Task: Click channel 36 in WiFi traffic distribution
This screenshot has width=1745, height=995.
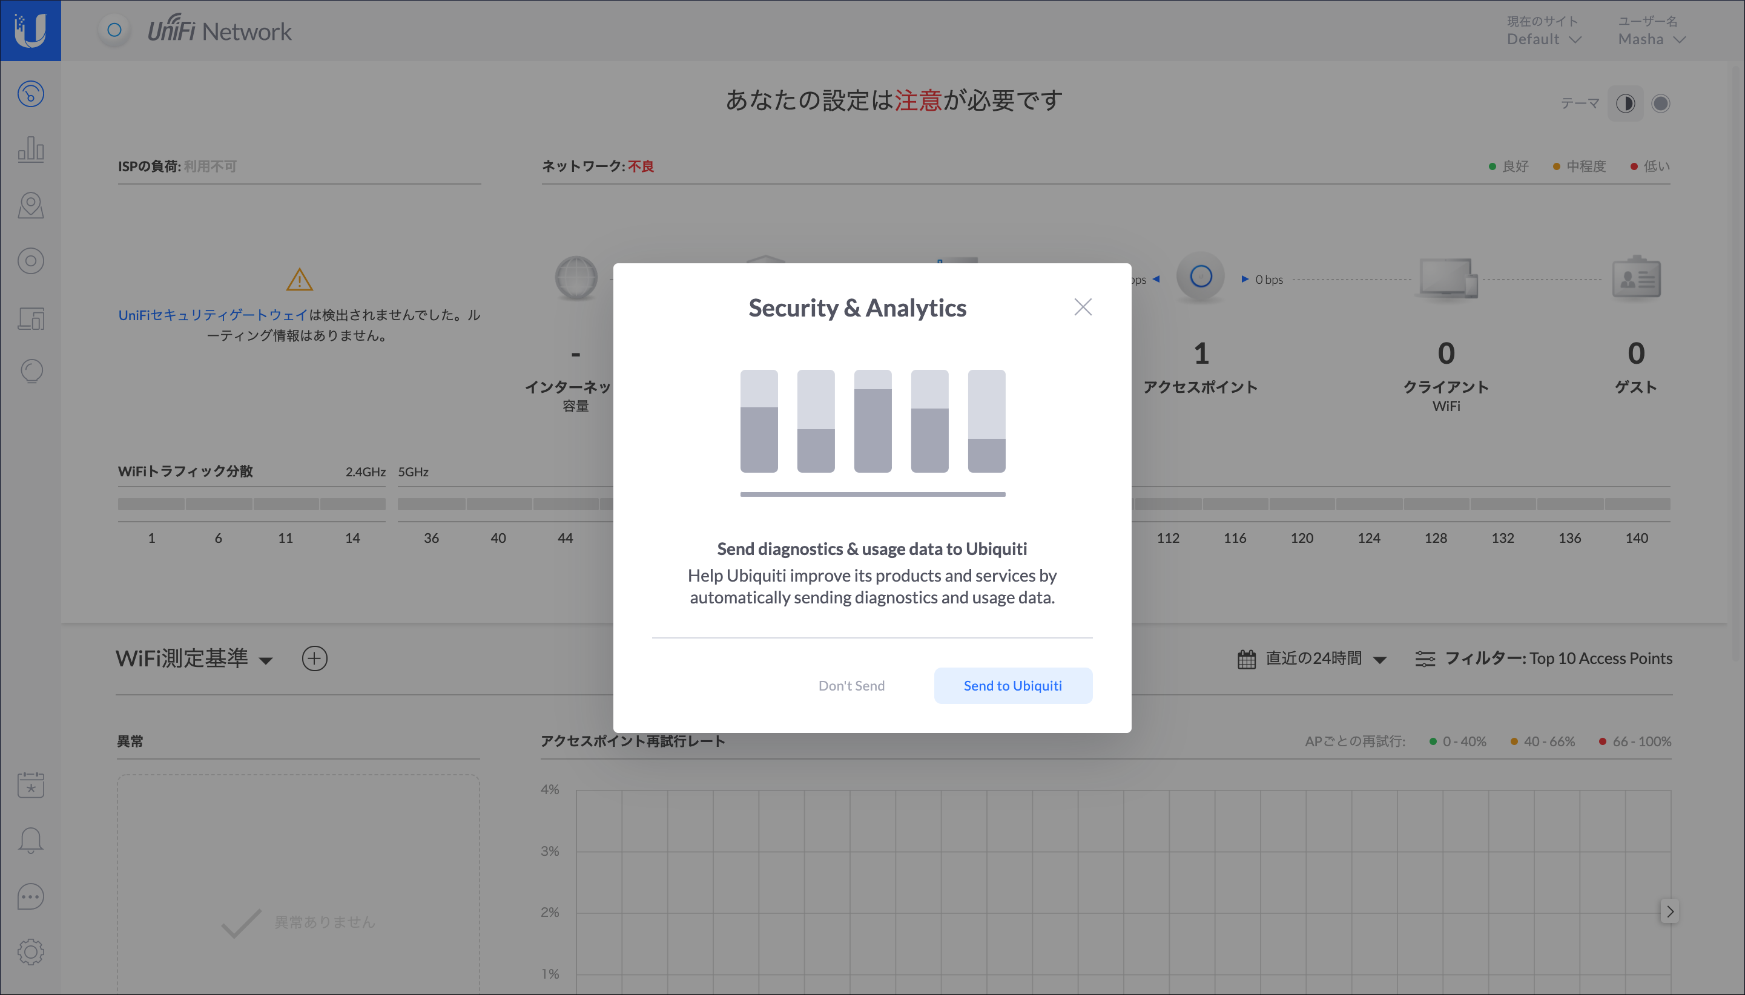Action: pyautogui.click(x=431, y=538)
